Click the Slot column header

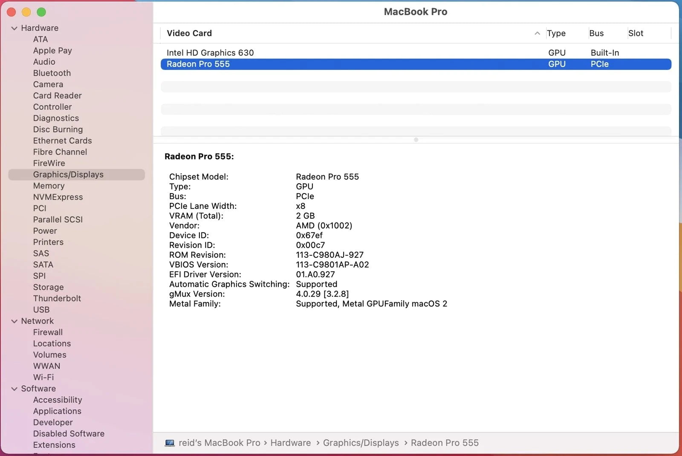coord(635,33)
